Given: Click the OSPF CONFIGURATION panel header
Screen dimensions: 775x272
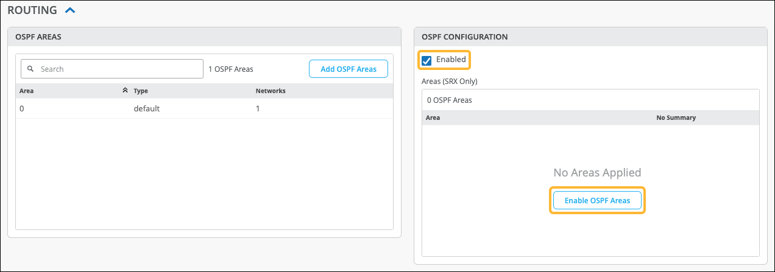Looking at the screenshot, I should [464, 37].
